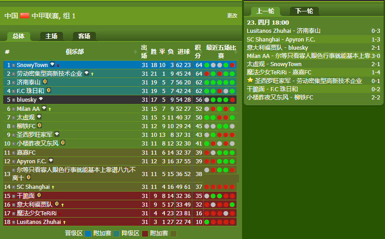Viewport: 385px width, 239px height.
Task: Click the coin badge beside 济南泰山
Action: coord(45,82)
